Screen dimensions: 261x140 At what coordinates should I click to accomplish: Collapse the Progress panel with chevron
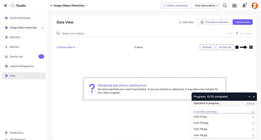[x=249, y=97]
